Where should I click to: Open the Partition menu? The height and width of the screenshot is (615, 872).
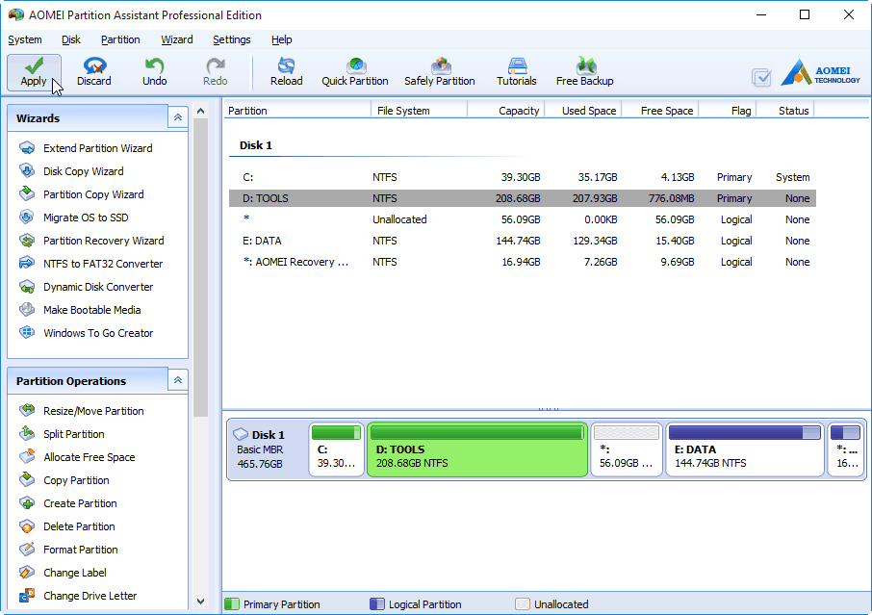(x=120, y=39)
